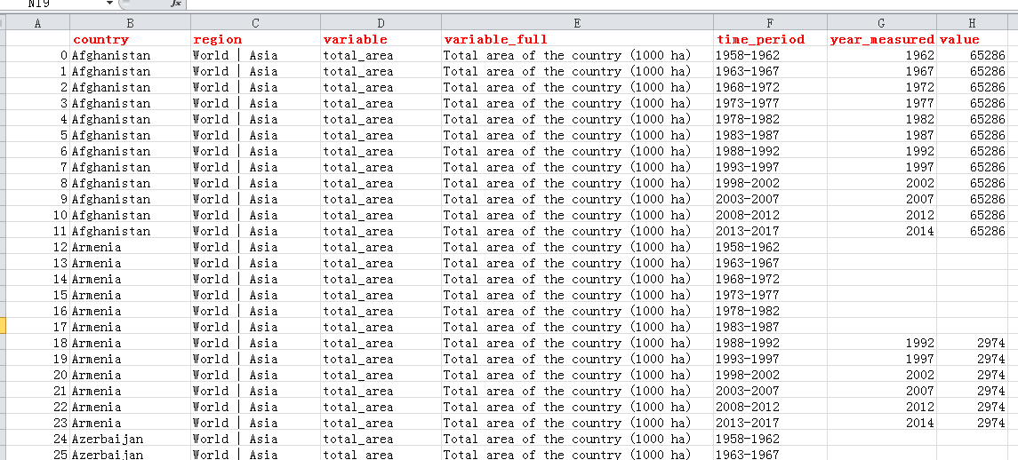This screenshot has height=460, width=1018.
Task: Select the year 2014 cell in Armenia row 23
Action: click(x=882, y=423)
